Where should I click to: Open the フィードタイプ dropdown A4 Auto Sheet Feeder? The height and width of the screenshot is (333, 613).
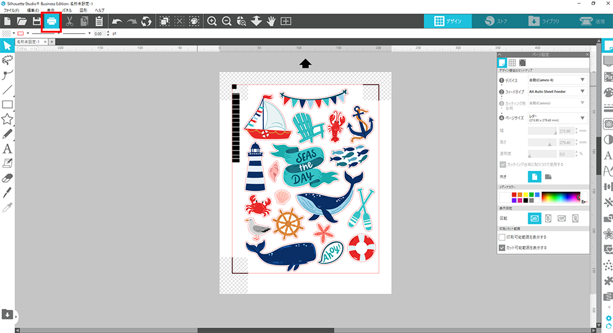557,92
